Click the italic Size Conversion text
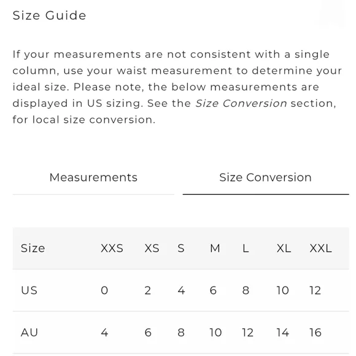Image resolution: width=356 pixels, height=356 pixels. (241, 103)
